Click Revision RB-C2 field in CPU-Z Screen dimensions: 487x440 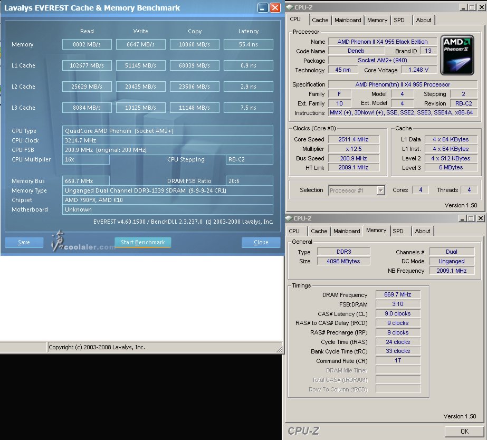pyautogui.click(x=464, y=103)
